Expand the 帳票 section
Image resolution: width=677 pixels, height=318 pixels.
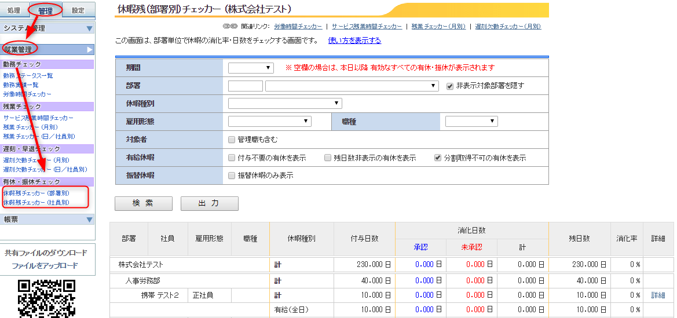[x=47, y=220]
